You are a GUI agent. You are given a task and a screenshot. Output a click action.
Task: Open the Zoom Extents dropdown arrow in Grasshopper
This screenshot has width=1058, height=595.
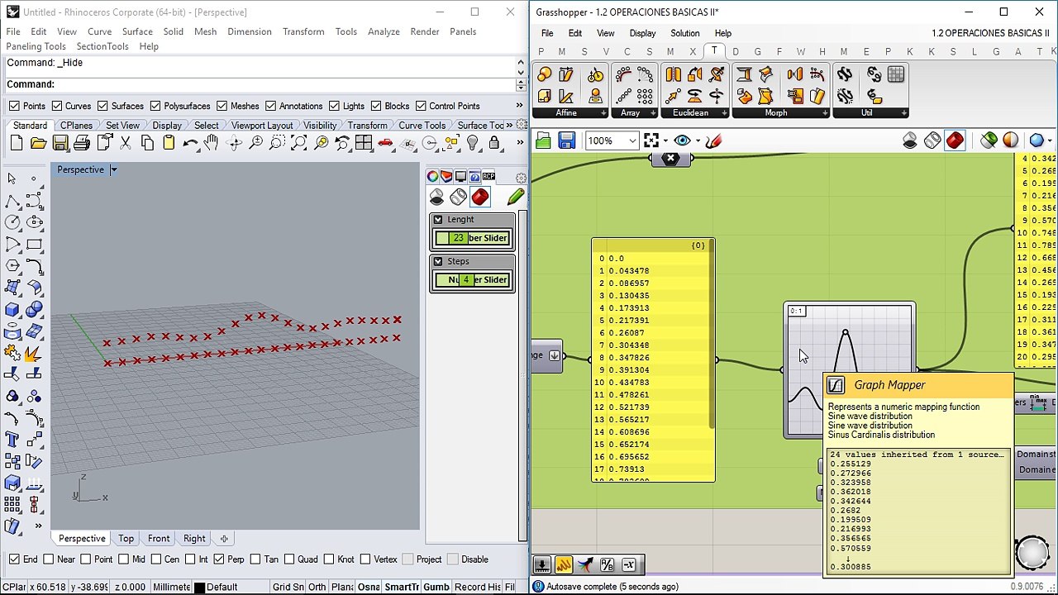coord(666,141)
